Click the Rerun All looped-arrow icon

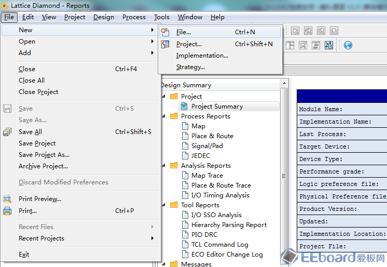(321, 31)
